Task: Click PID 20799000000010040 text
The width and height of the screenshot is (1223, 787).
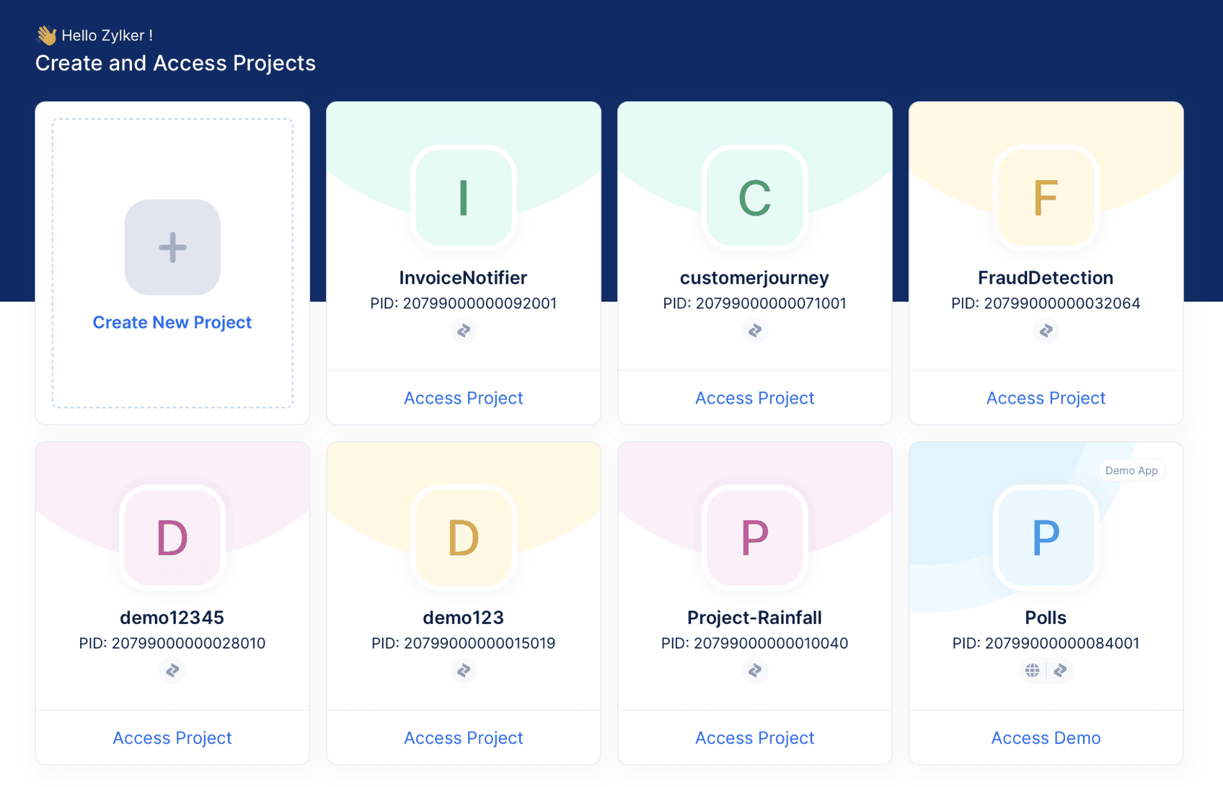Action: [x=755, y=644]
